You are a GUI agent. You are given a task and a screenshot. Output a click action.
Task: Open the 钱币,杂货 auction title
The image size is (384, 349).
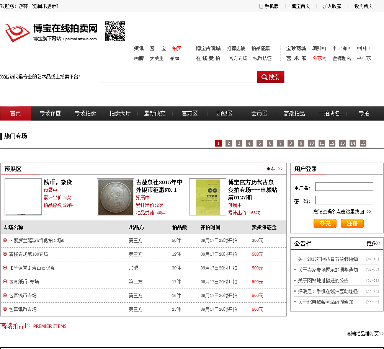tap(58, 182)
